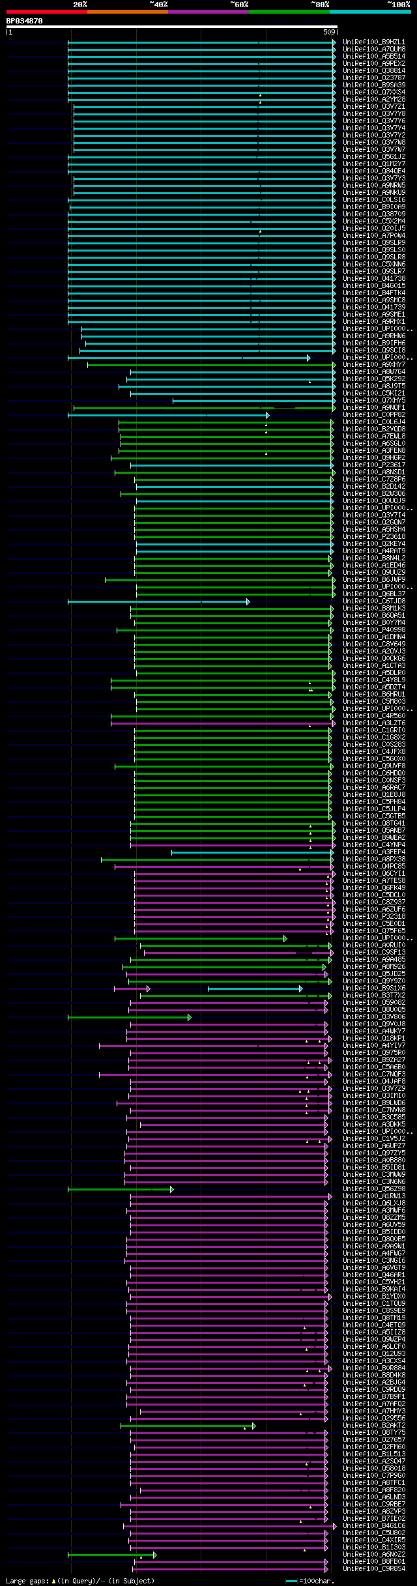
Task: Select the UniRef100_C7NQF3 label
Action: coord(374,1074)
